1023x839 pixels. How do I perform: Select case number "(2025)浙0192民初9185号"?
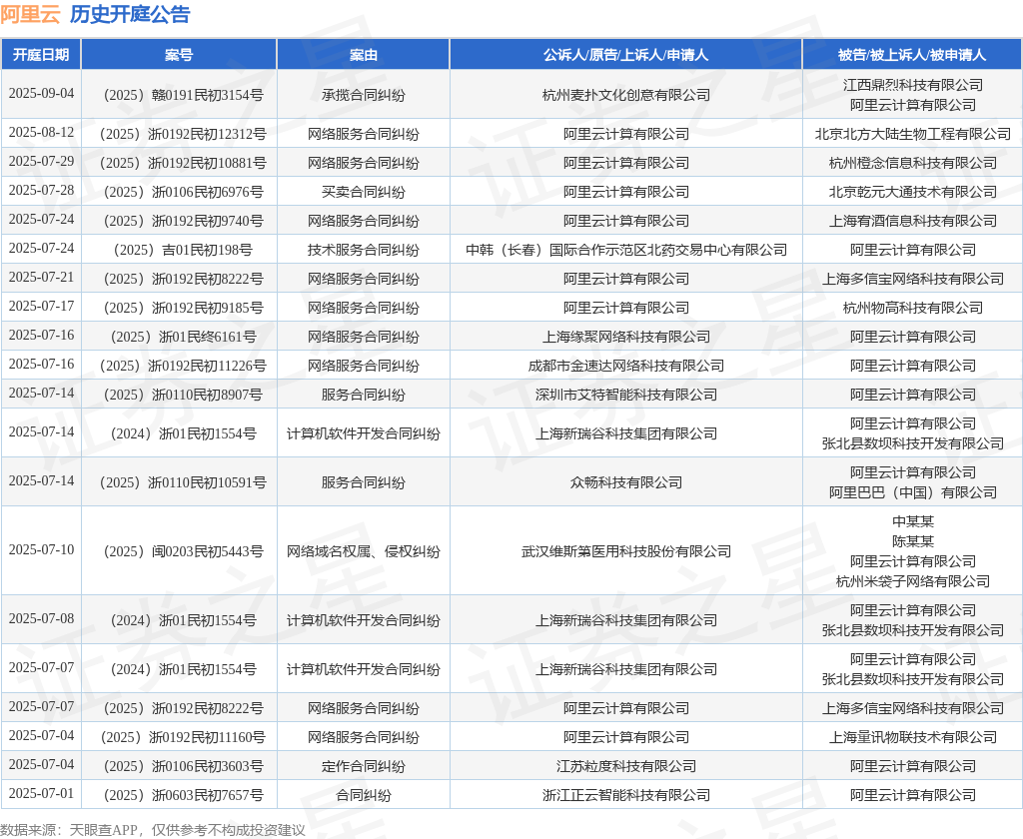coord(183,308)
